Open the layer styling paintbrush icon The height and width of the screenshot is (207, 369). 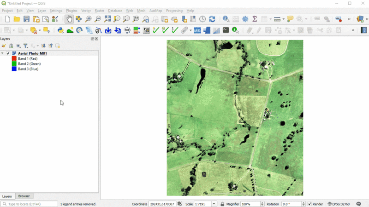[4, 46]
